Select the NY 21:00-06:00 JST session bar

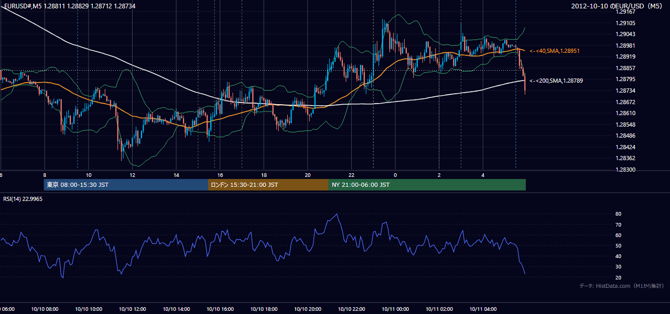(427, 185)
